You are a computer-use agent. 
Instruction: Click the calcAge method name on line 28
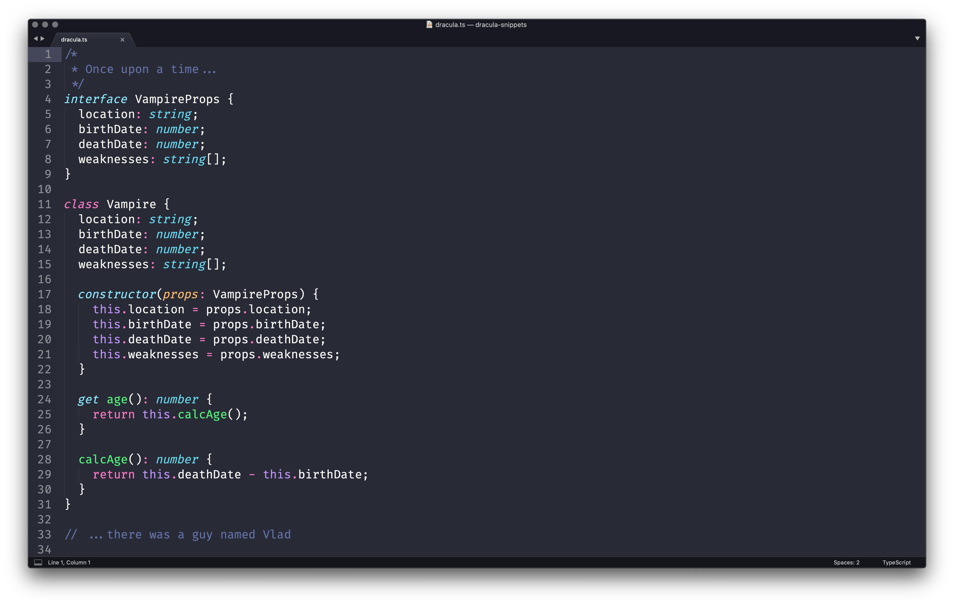[103, 459]
